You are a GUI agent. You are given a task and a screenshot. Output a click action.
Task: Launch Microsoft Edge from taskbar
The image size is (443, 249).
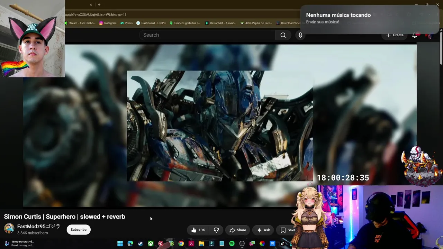click(130, 243)
